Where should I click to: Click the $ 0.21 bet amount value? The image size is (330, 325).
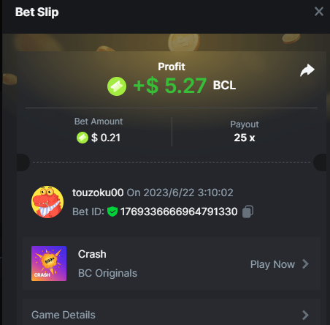pyautogui.click(x=106, y=138)
